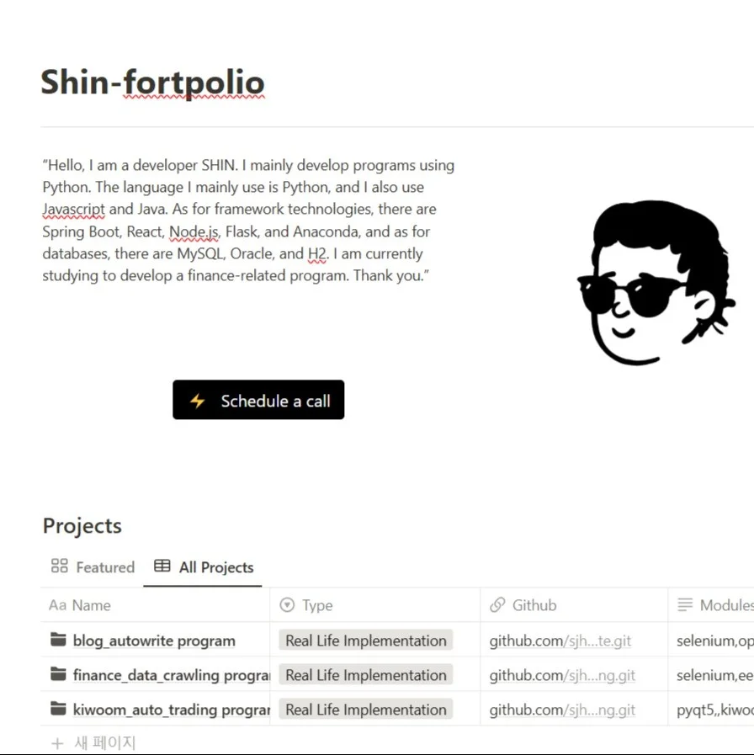This screenshot has height=755, width=754.
Task: Click the Schedule a call button
Action: 258,401
